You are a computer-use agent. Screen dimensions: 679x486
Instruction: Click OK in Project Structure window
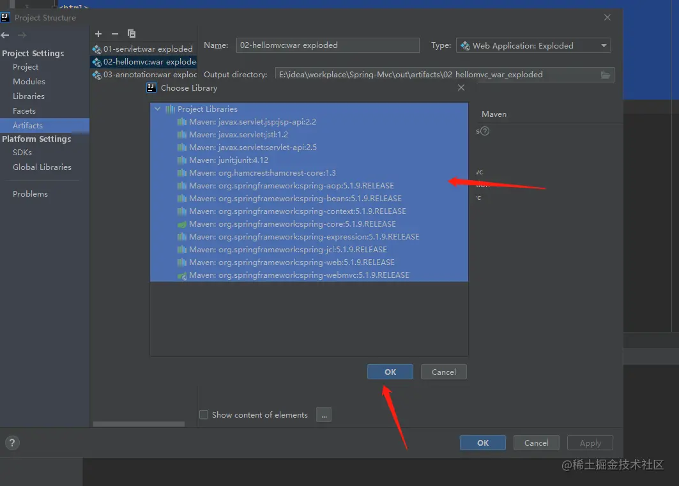point(483,443)
